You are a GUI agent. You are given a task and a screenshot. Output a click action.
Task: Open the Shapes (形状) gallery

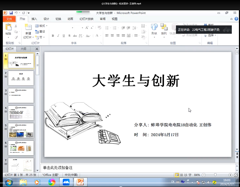(x=154, y=29)
